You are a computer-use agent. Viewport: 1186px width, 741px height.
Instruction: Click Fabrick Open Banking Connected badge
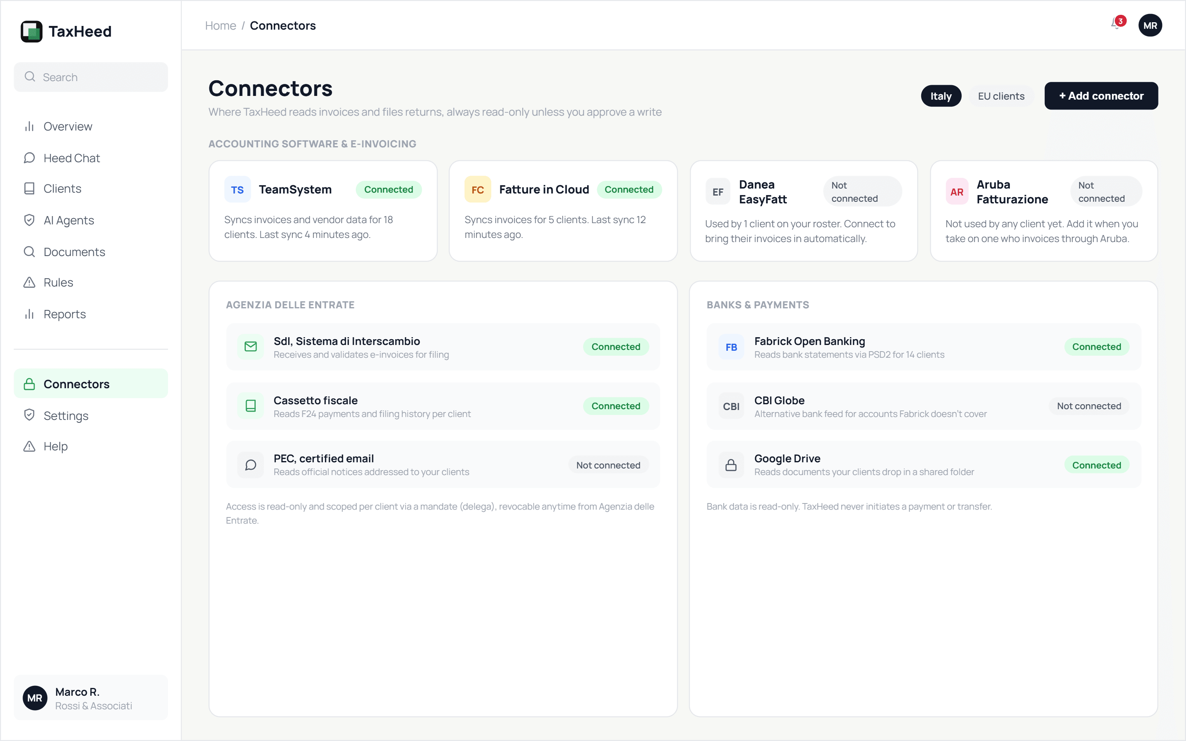[1096, 347]
